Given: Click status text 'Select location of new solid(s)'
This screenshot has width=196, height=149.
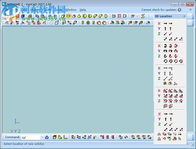Looking at the screenshot, I should (x=24, y=144).
